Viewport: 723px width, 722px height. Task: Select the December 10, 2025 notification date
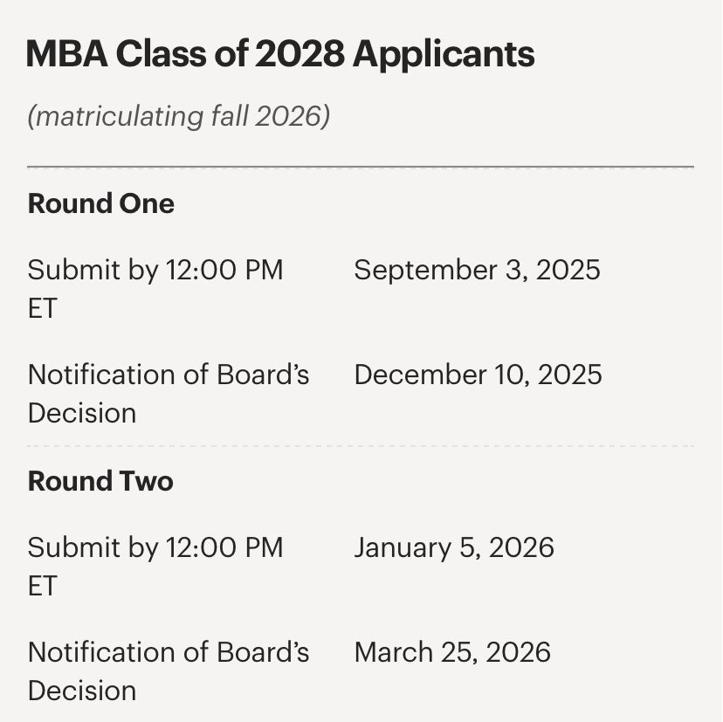point(478,375)
